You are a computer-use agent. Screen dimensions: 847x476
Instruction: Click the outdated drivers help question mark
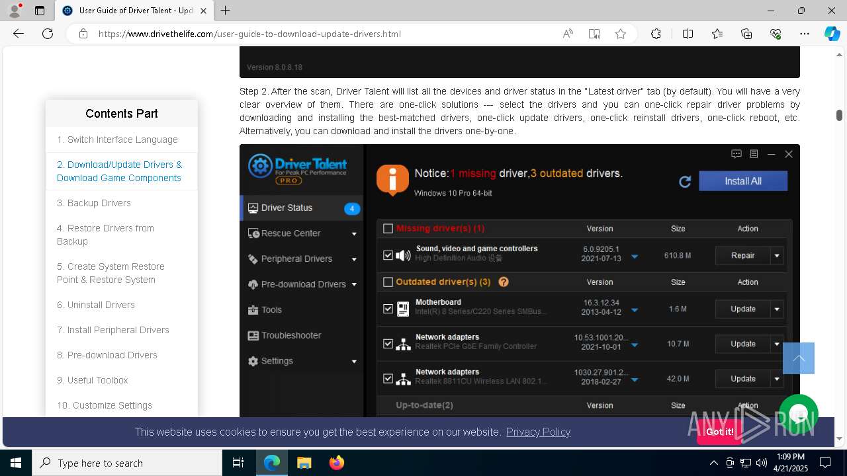(504, 282)
